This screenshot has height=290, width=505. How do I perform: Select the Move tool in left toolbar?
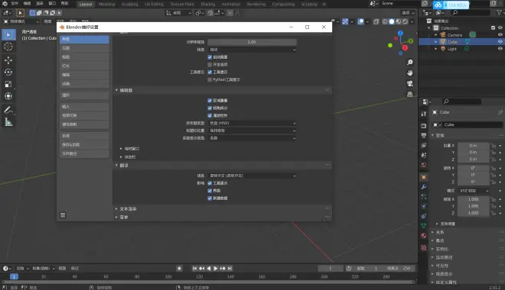point(8,60)
